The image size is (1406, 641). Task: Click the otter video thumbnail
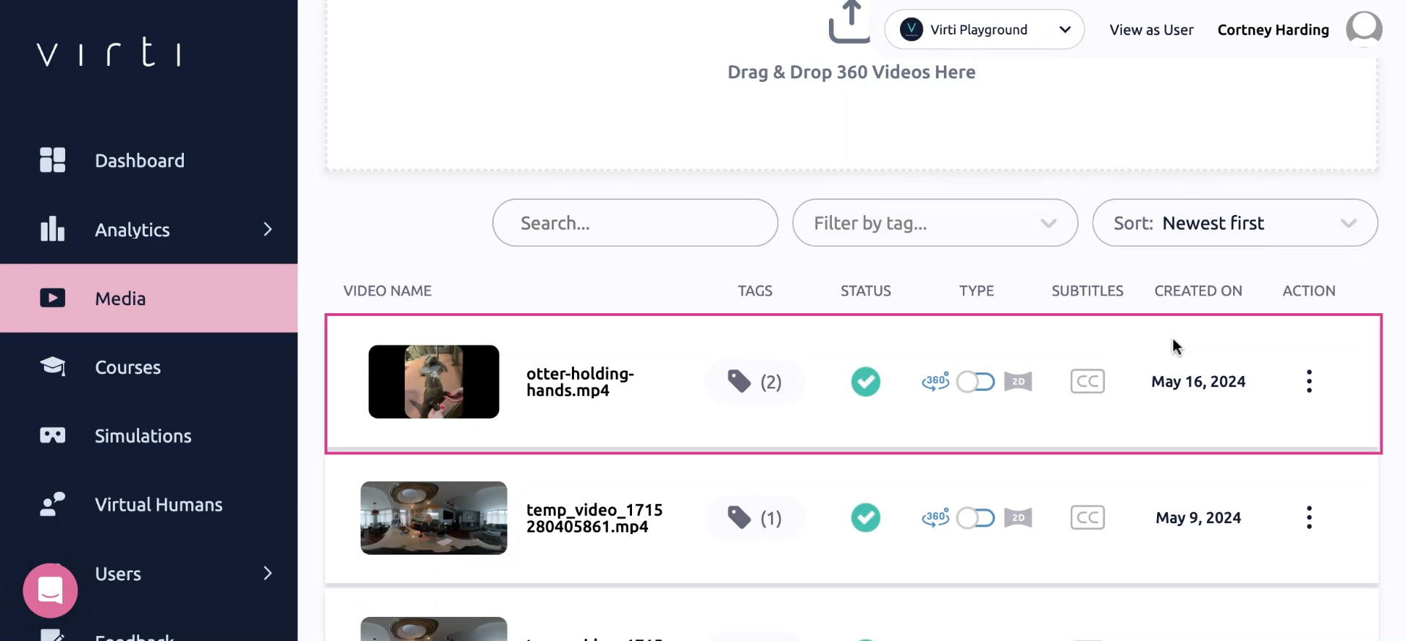coord(434,382)
